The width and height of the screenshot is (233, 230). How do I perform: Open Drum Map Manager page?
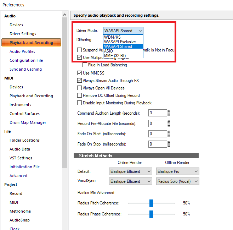(28, 122)
